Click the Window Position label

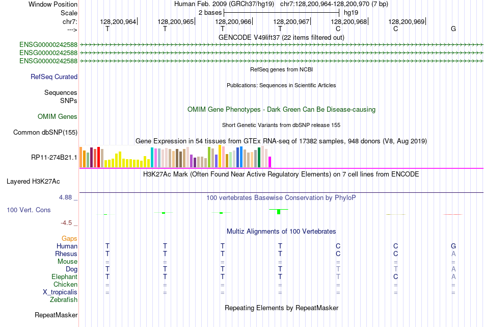(x=53, y=4)
